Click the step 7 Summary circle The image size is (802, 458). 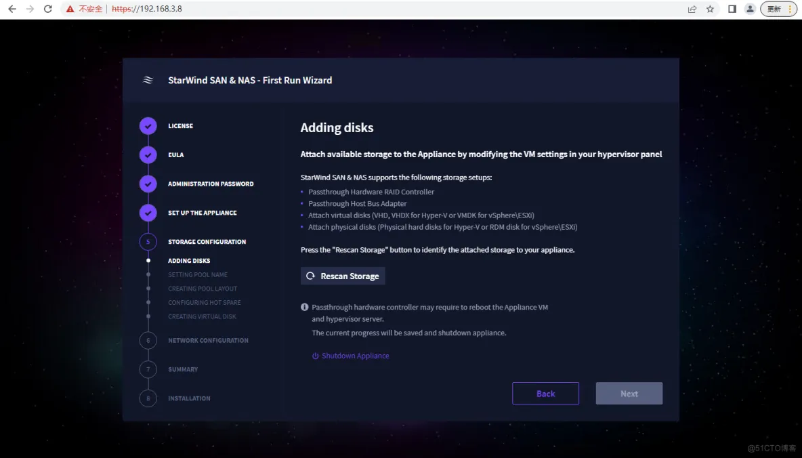(148, 369)
